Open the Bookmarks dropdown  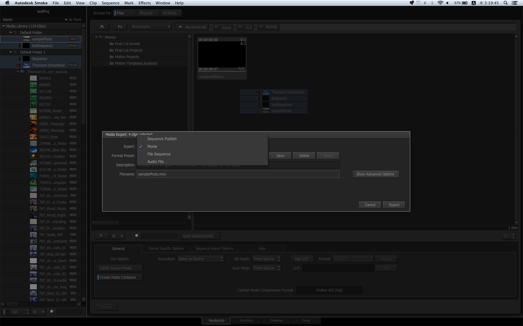point(151,26)
